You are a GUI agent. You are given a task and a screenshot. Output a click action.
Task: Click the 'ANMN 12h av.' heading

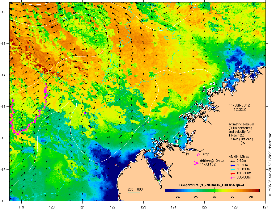(x=239, y=157)
